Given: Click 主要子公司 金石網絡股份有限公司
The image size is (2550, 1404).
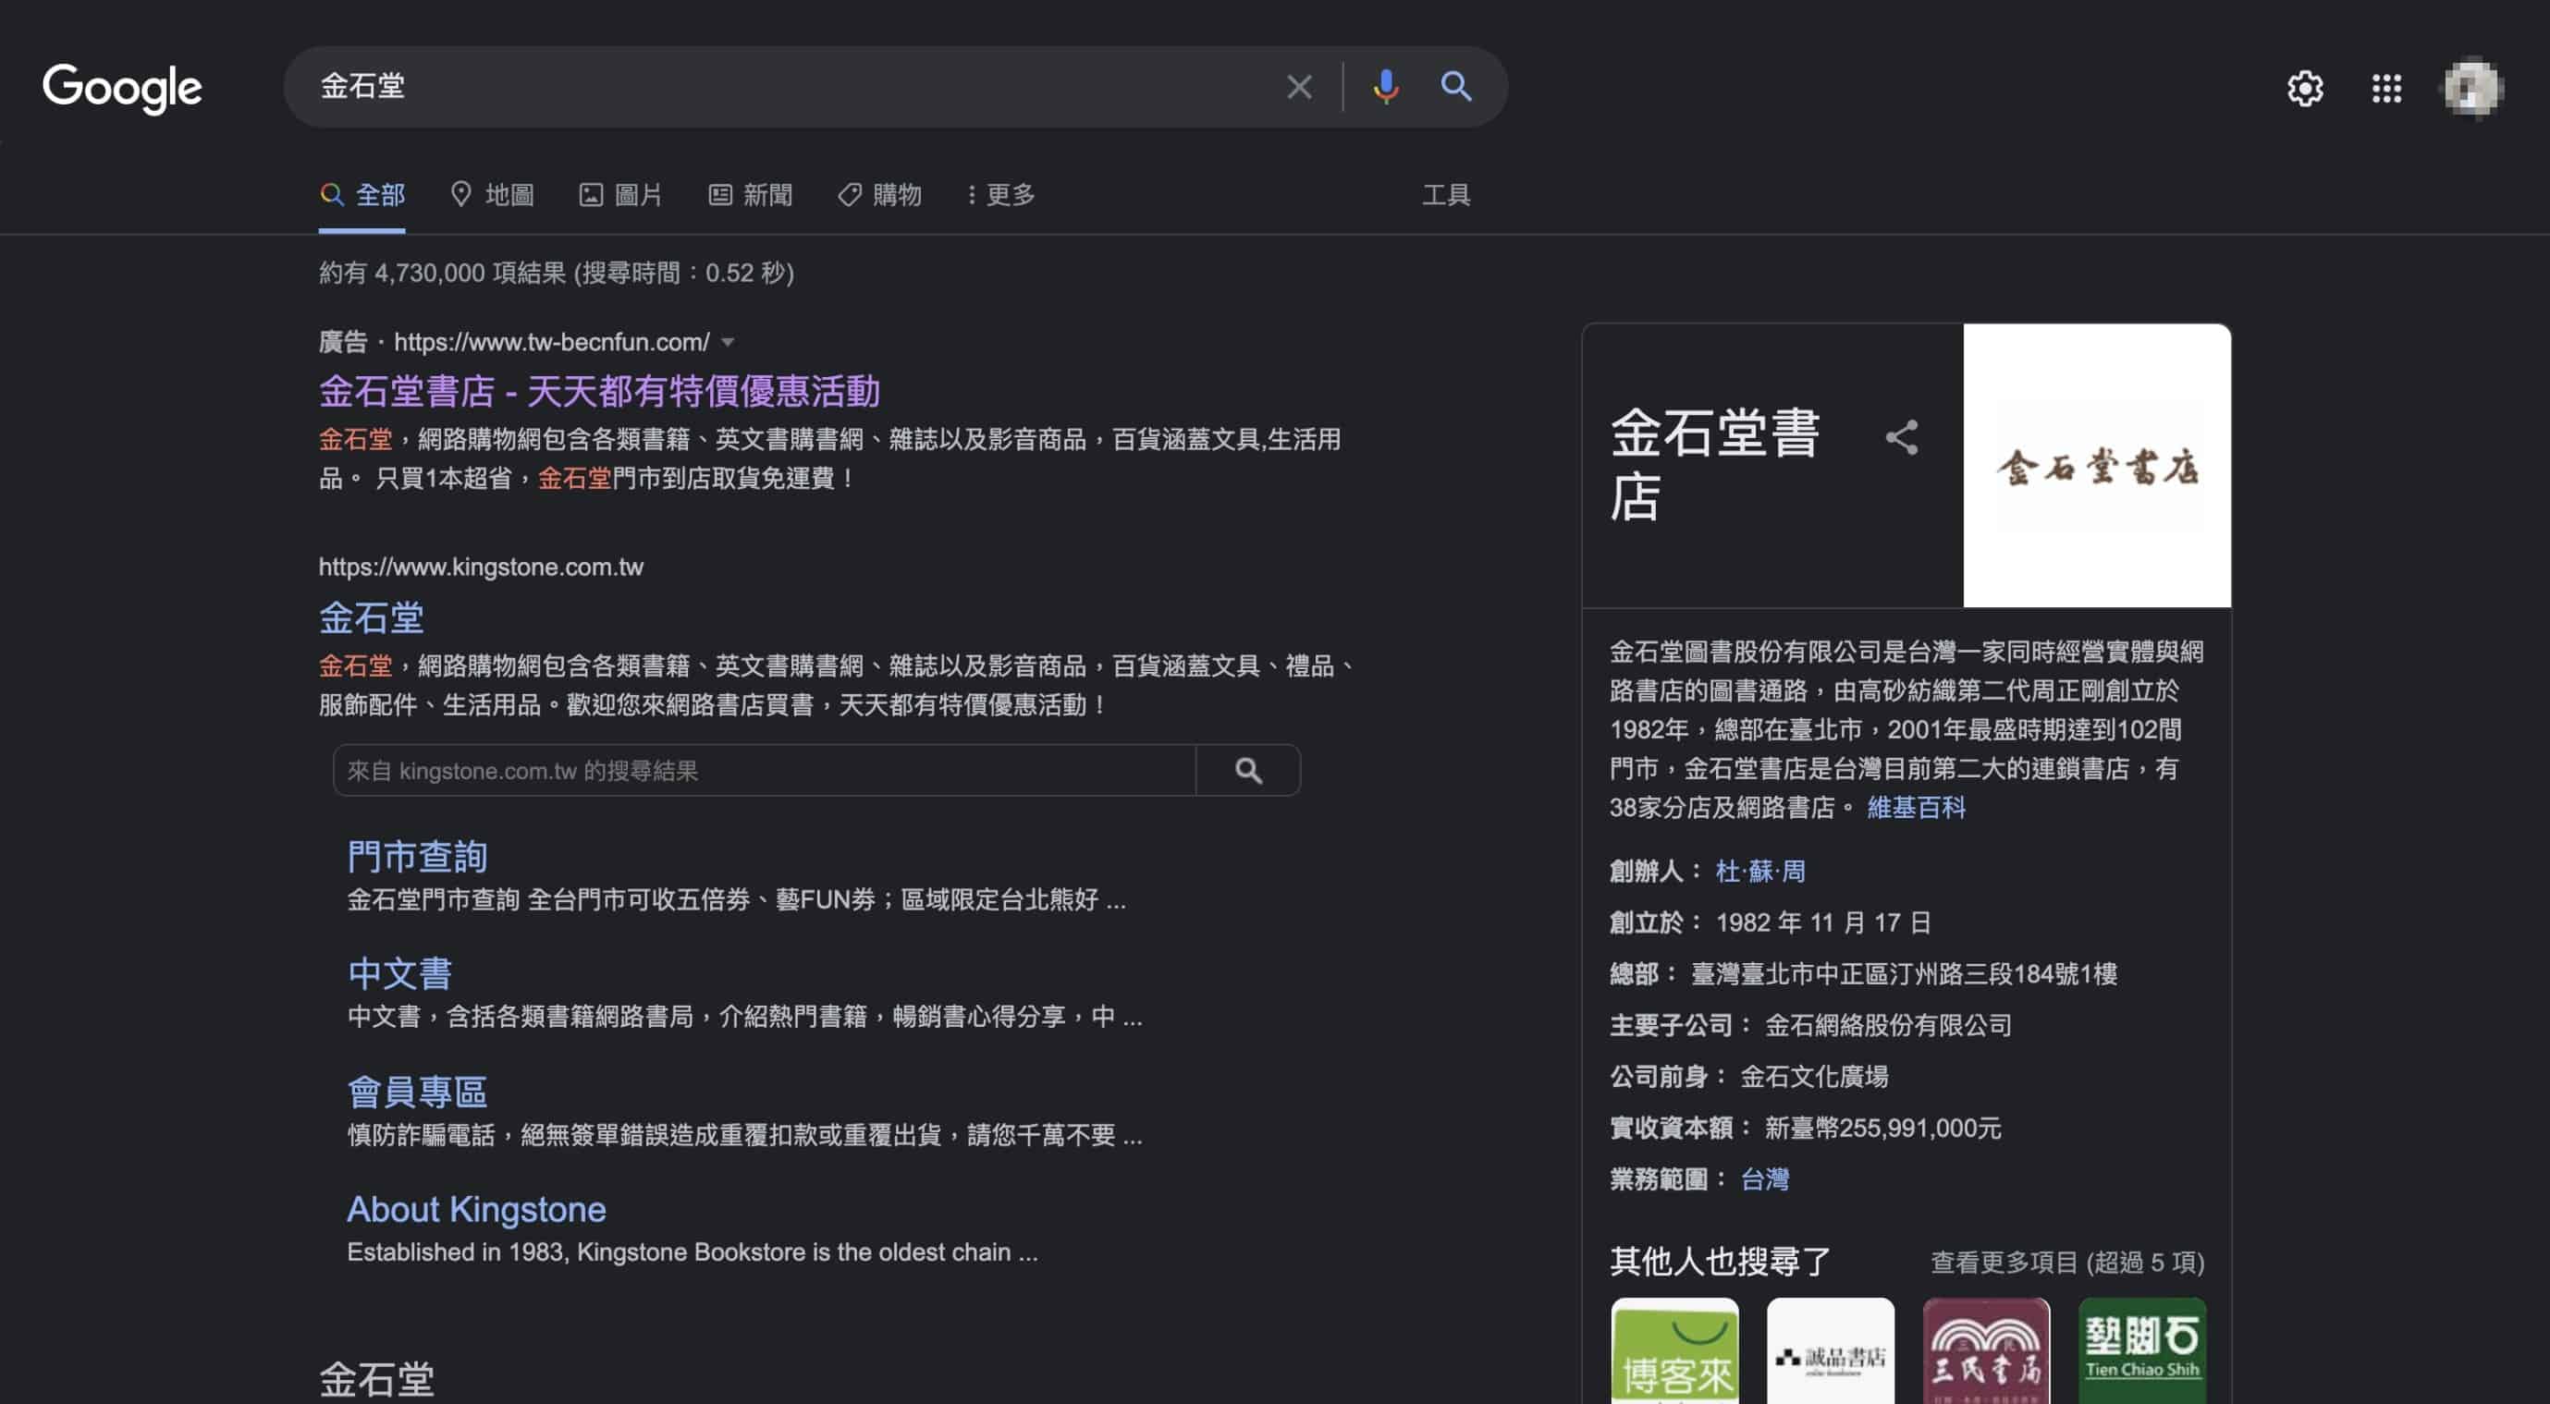Looking at the screenshot, I should coord(1888,1025).
